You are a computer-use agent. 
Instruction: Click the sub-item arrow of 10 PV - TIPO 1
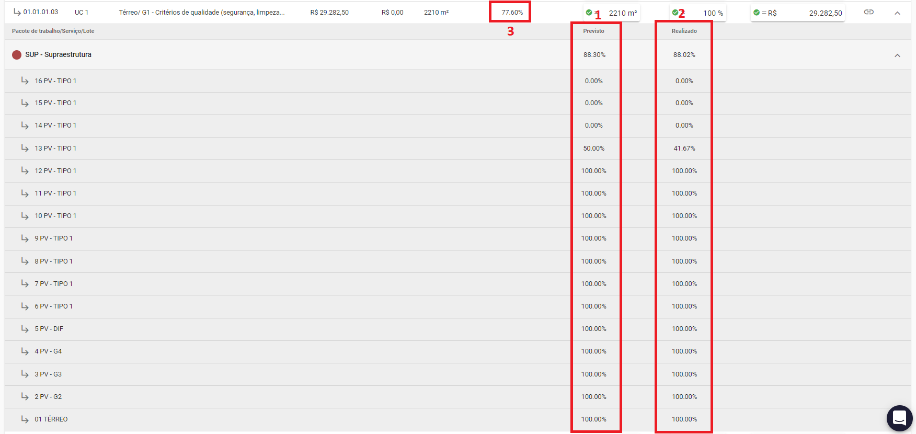pos(25,215)
